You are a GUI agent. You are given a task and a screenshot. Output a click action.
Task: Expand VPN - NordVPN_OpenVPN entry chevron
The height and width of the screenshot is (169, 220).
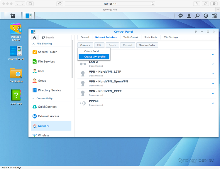coord(213,83)
